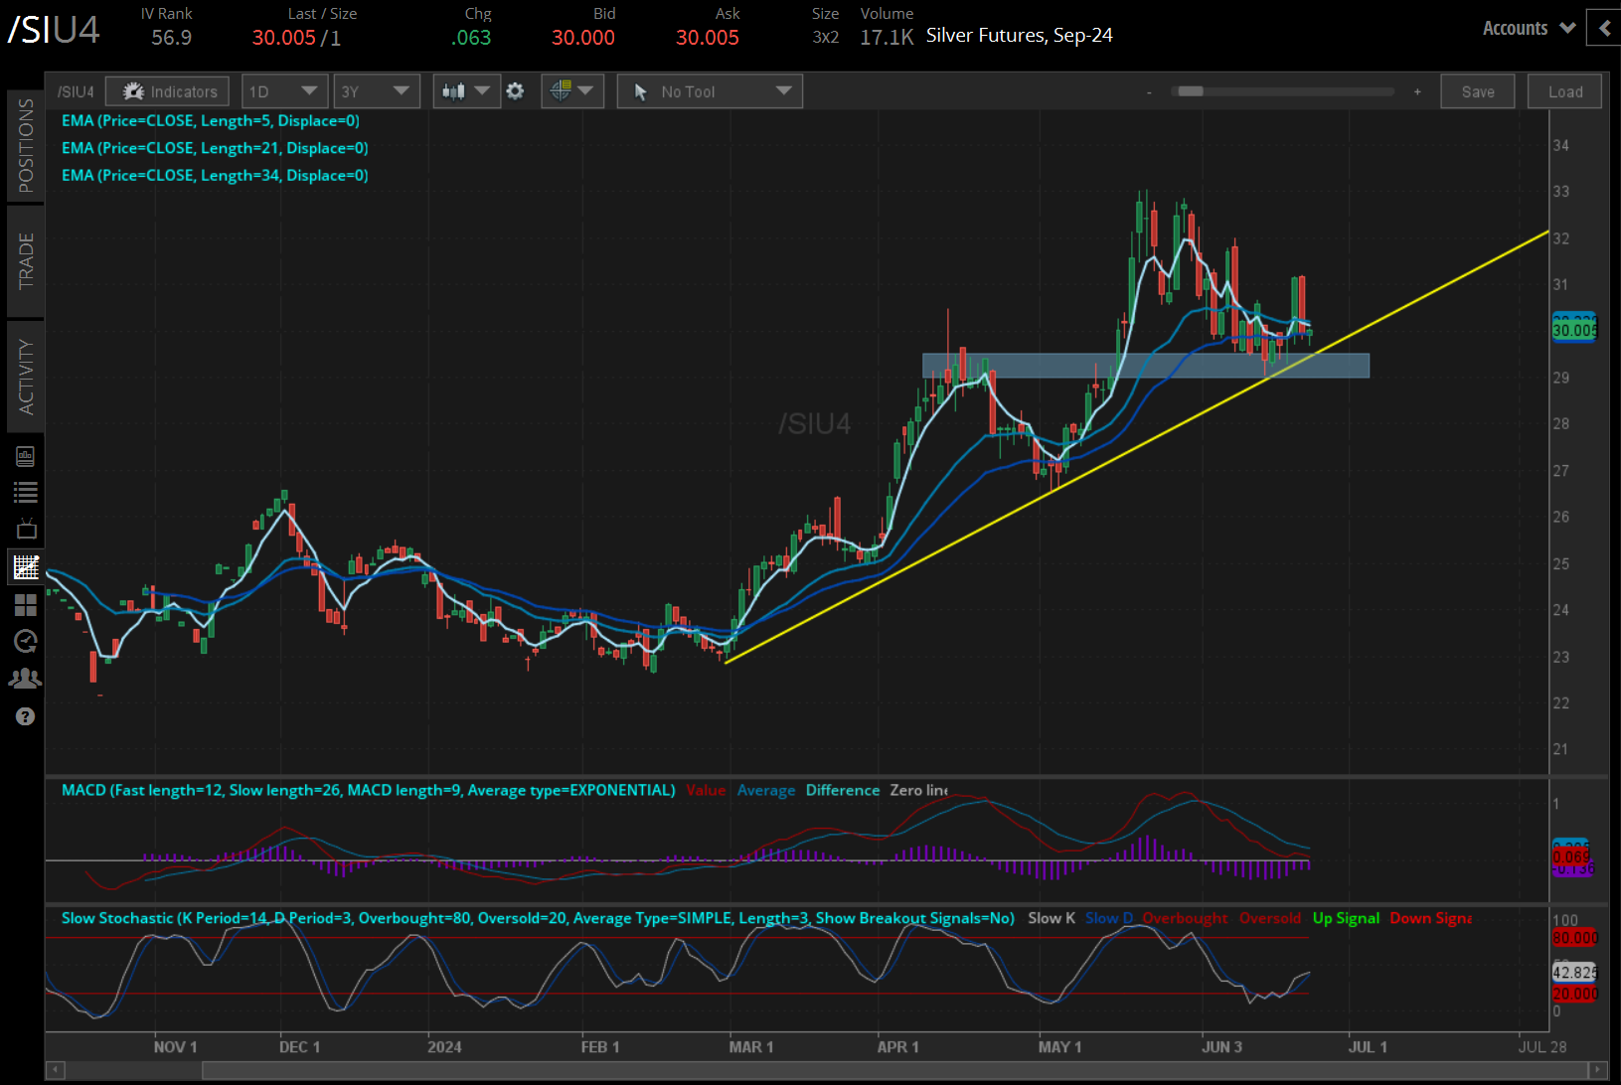Switch to the Positions side tab

click(x=26, y=146)
